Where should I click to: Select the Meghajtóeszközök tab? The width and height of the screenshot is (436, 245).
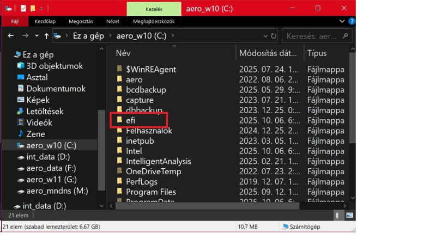click(x=154, y=21)
